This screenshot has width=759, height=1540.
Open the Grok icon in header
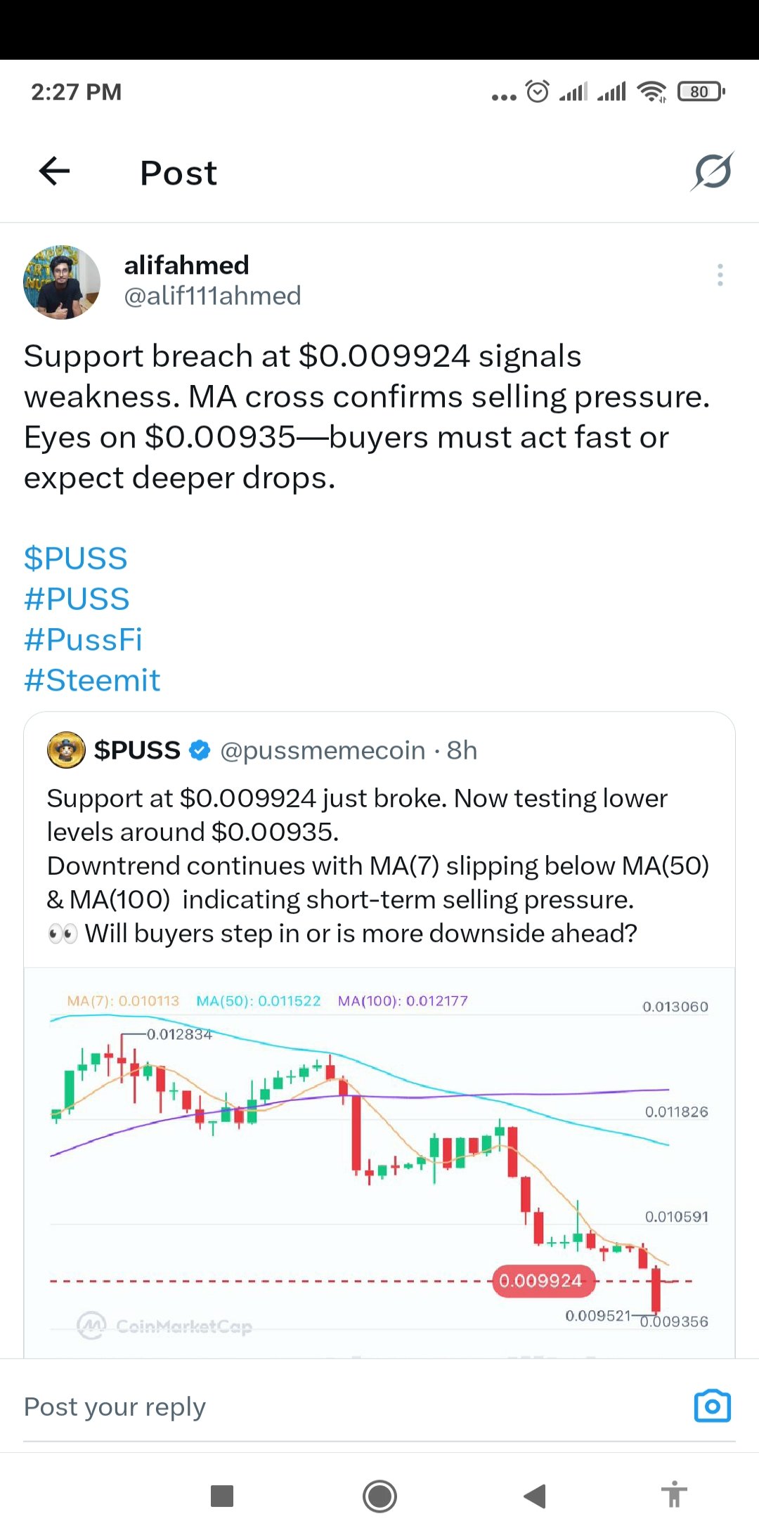712,171
